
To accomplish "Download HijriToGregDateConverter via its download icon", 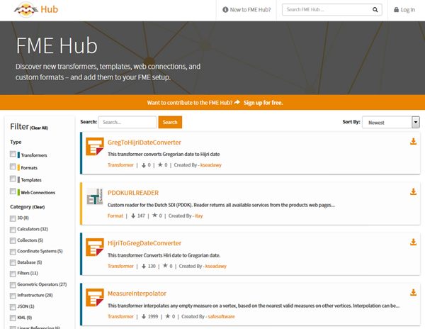I will [x=413, y=242].
